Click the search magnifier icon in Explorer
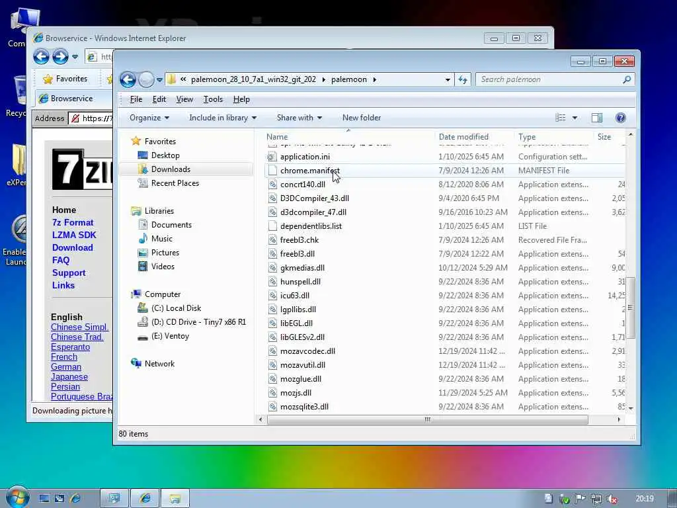 click(627, 79)
